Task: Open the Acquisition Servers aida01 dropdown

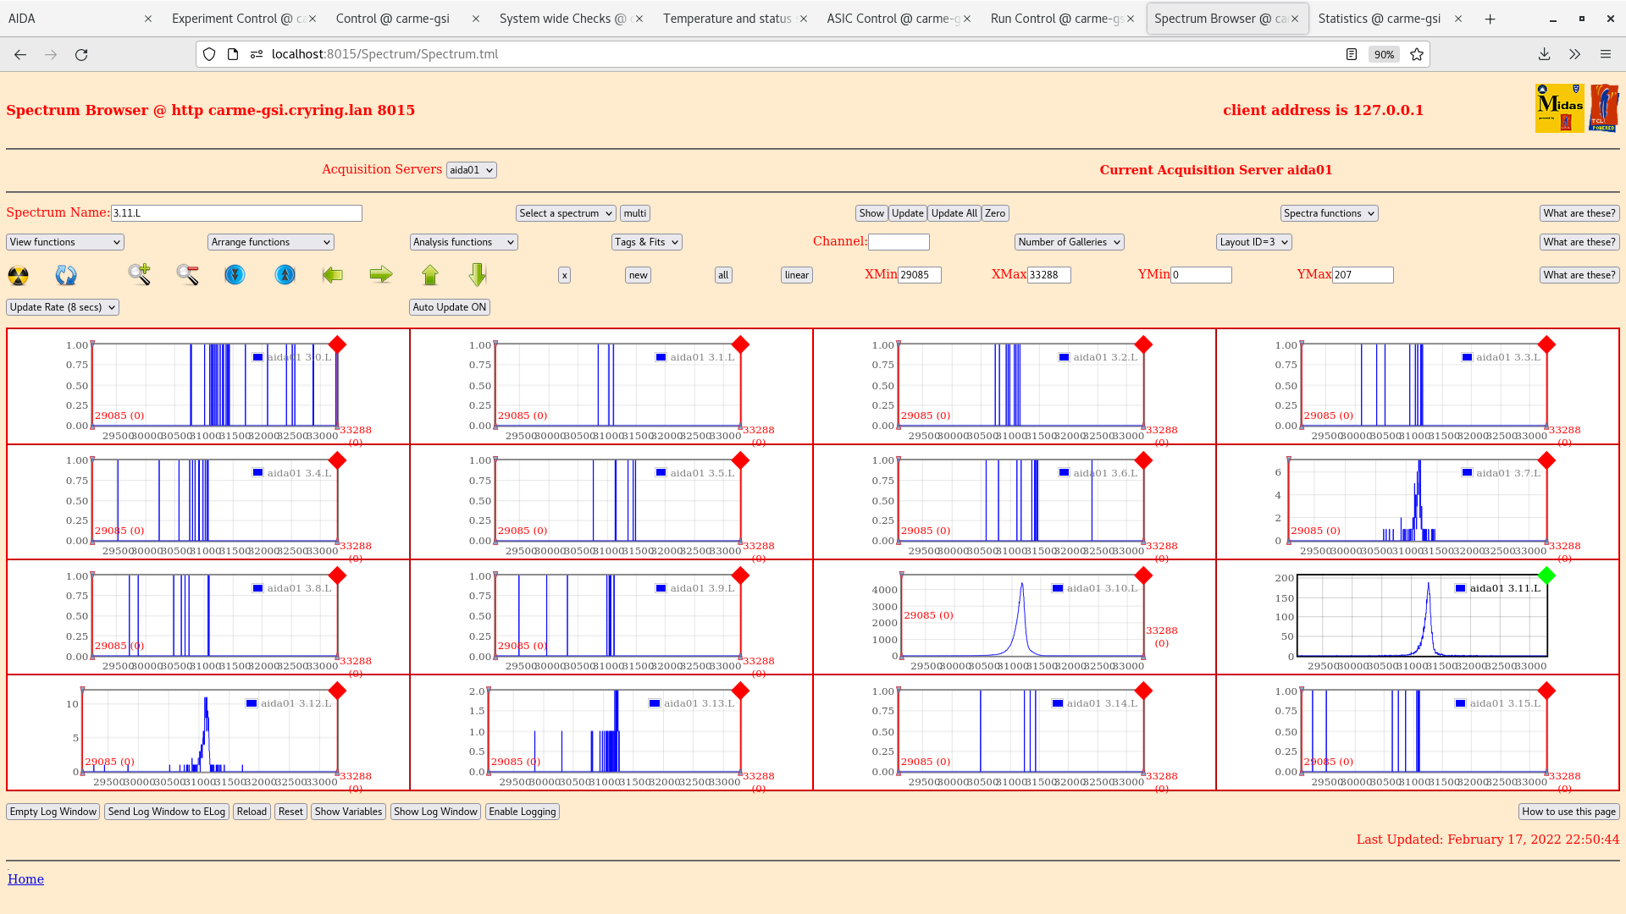Action: click(x=471, y=170)
